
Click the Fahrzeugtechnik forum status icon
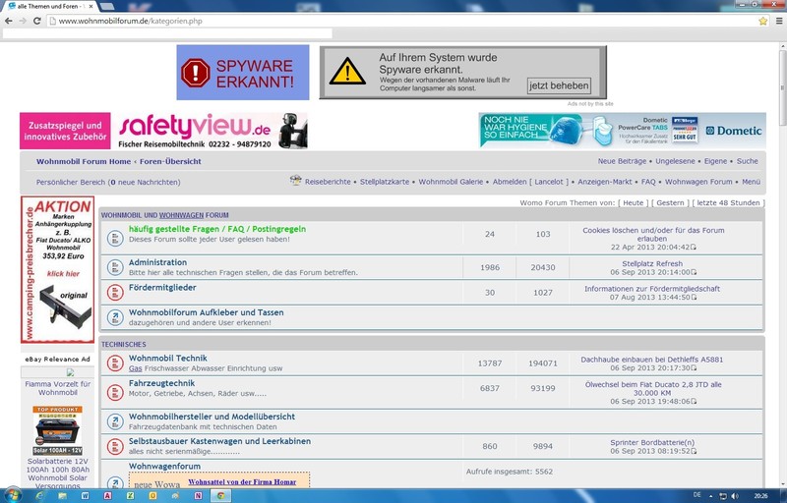point(114,388)
